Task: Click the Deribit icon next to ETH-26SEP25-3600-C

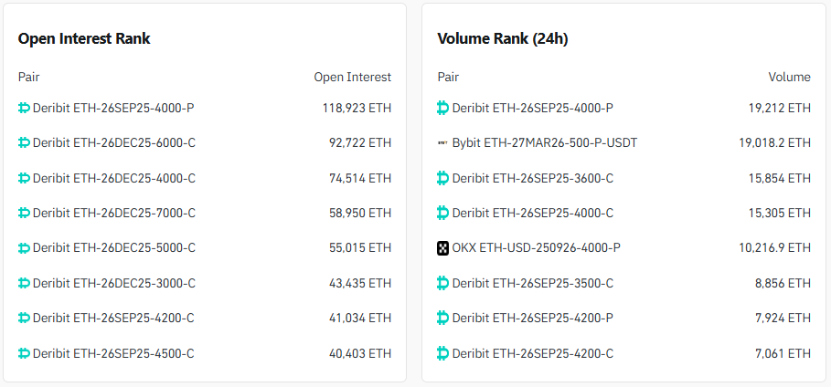Action: click(443, 178)
